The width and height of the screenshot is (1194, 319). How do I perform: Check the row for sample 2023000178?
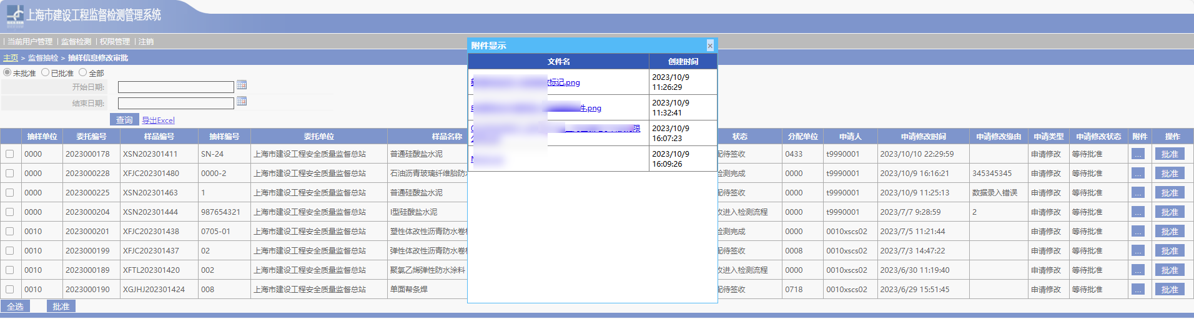pos(10,154)
